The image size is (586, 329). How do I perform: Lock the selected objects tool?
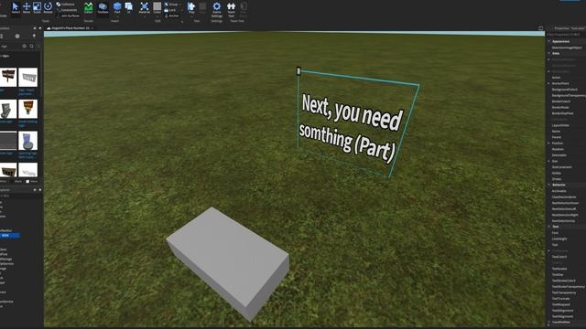170,10
